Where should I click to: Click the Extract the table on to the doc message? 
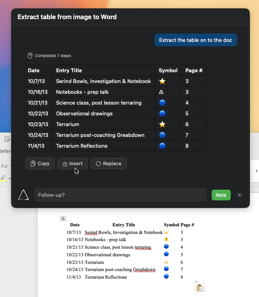pyautogui.click(x=196, y=40)
